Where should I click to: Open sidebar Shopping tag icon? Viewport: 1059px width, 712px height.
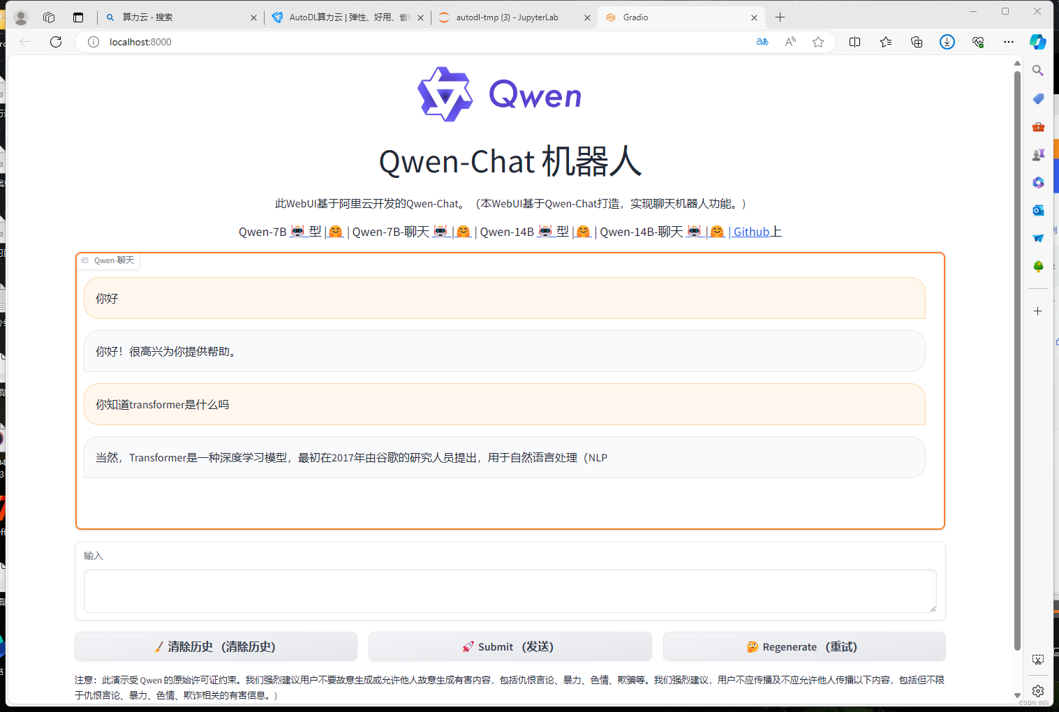[x=1038, y=98]
